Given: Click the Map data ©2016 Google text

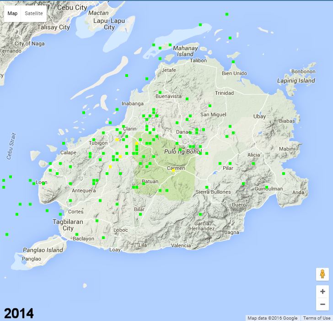Looking at the screenshot, I should point(272,318).
